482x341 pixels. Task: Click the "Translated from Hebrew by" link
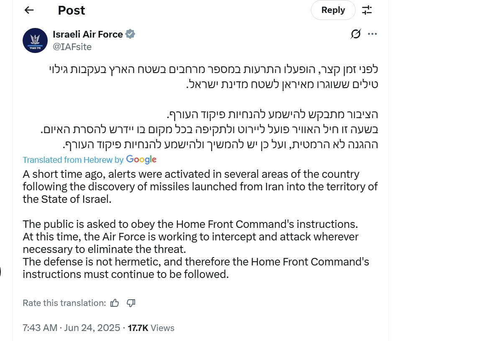click(73, 160)
